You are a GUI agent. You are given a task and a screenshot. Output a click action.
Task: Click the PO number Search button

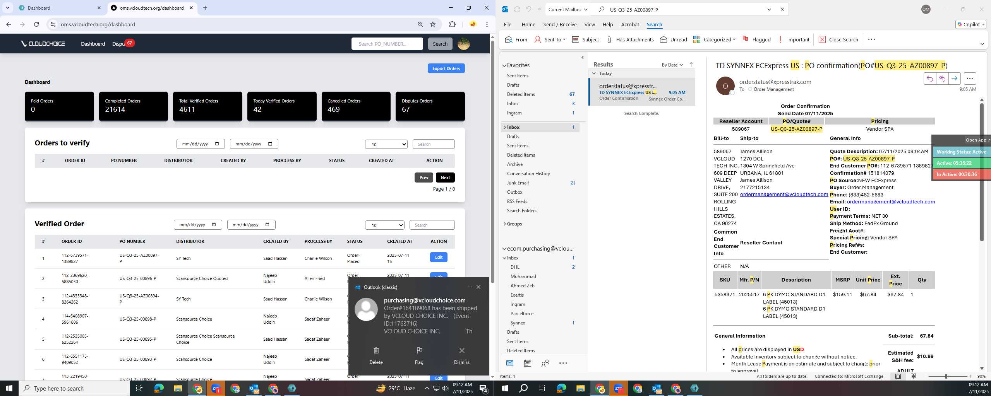pyautogui.click(x=440, y=44)
